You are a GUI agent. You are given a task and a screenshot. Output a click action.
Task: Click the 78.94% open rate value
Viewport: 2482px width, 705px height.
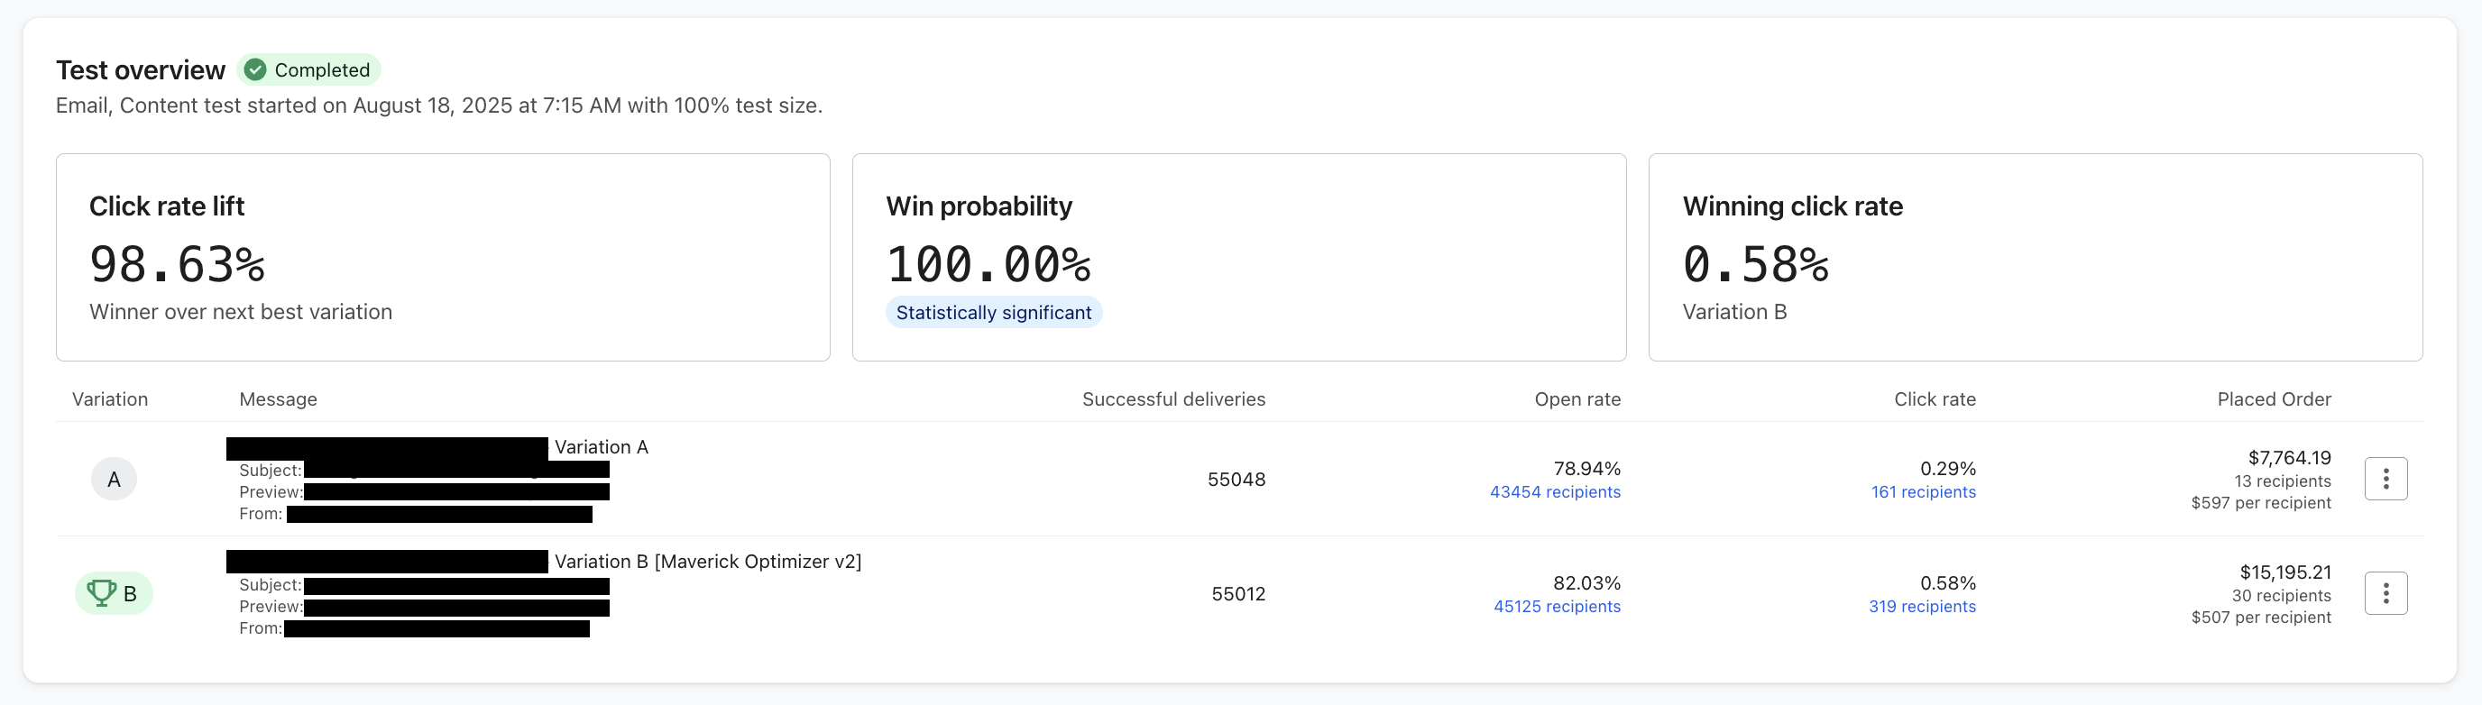(x=1587, y=468)
